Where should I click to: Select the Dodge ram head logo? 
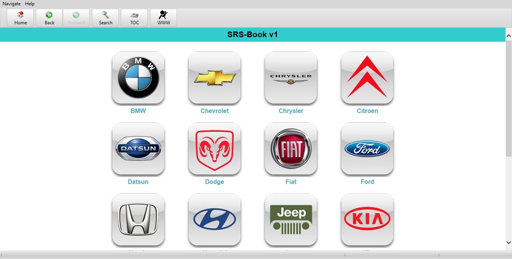pyautogui.click(x=215, y=149)
